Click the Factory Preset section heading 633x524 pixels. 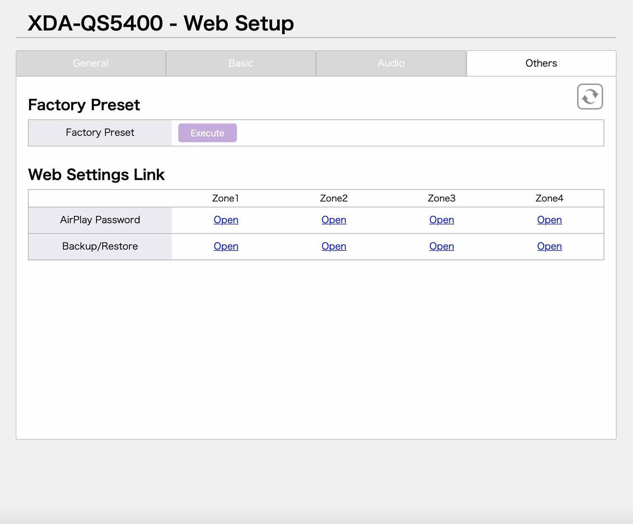(x=84, y=105)
